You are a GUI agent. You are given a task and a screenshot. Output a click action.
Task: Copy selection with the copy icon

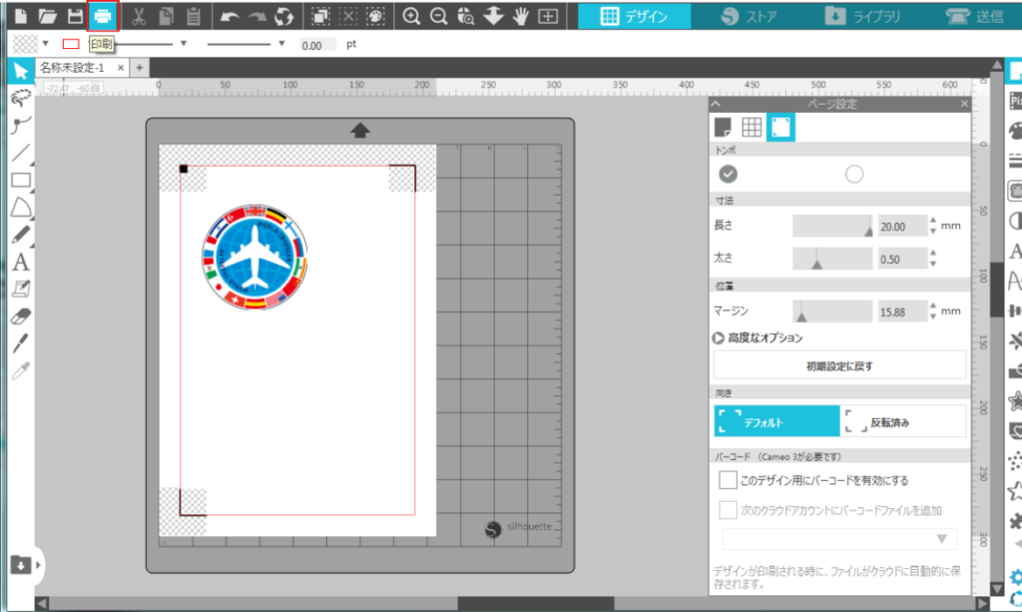[x=167, y=16]
